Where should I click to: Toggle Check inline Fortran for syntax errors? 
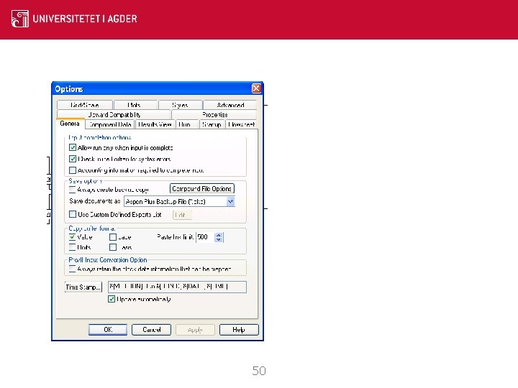[73, 159]
